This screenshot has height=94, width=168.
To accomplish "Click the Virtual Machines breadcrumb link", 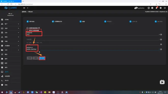I will click(24, 12).
